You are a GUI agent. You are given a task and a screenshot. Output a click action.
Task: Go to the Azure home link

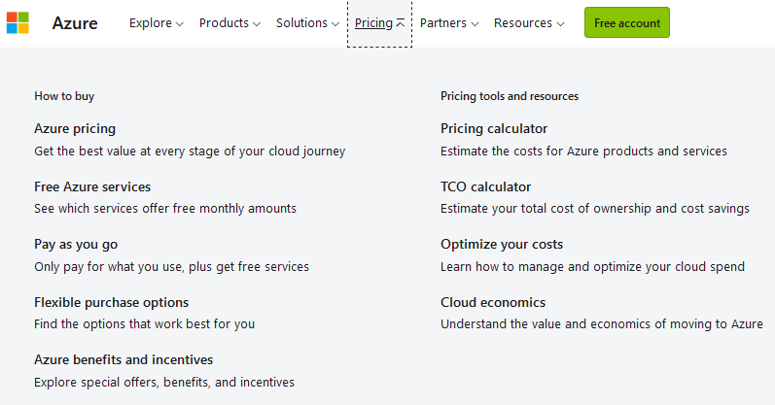[75, 23]
